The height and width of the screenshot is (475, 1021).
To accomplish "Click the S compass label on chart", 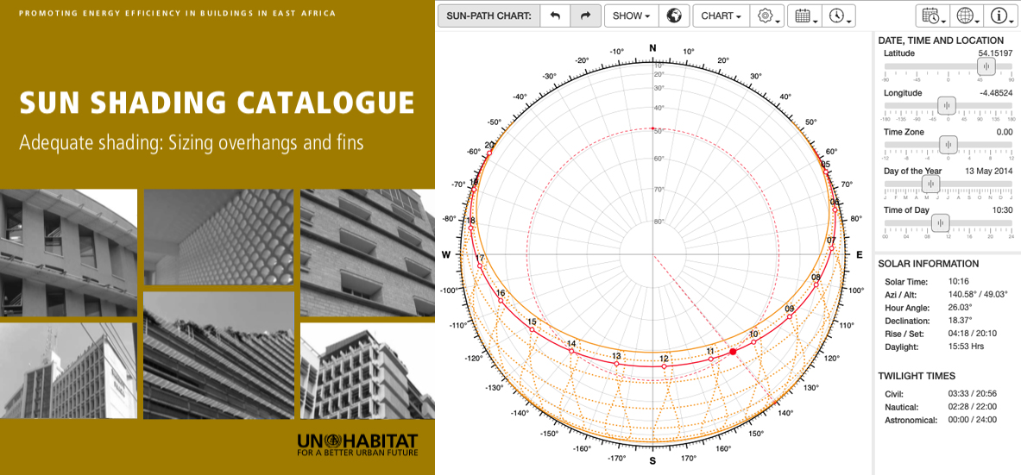I will click(652, 461).
